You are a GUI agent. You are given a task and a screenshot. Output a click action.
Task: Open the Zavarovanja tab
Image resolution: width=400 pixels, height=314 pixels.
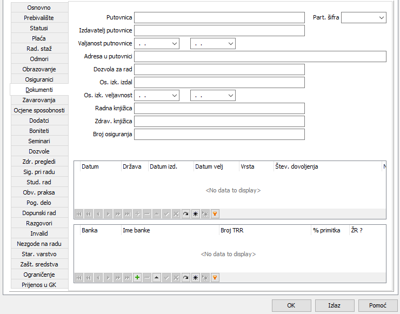[x=39, y=100]
